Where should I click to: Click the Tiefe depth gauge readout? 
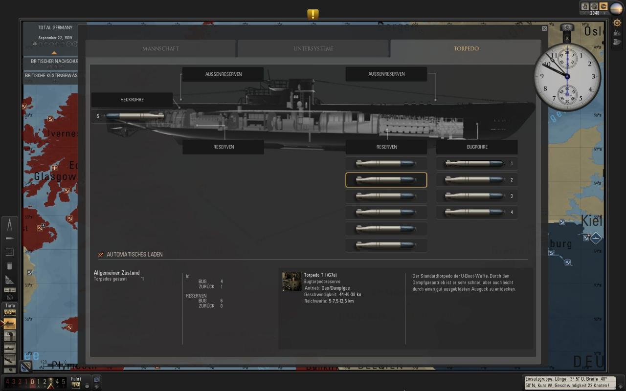(9, 312)
